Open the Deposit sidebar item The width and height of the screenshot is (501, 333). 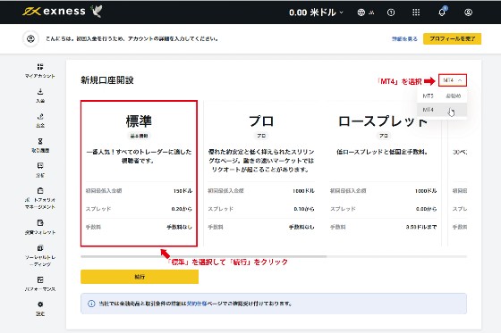(x=40, y=96)
